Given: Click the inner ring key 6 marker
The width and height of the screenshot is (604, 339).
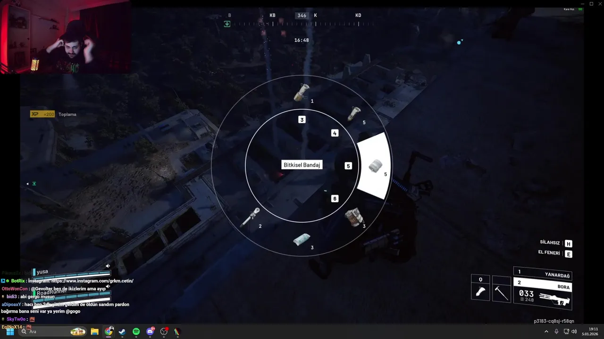Looking at the screenshot, I should [335, 199].
